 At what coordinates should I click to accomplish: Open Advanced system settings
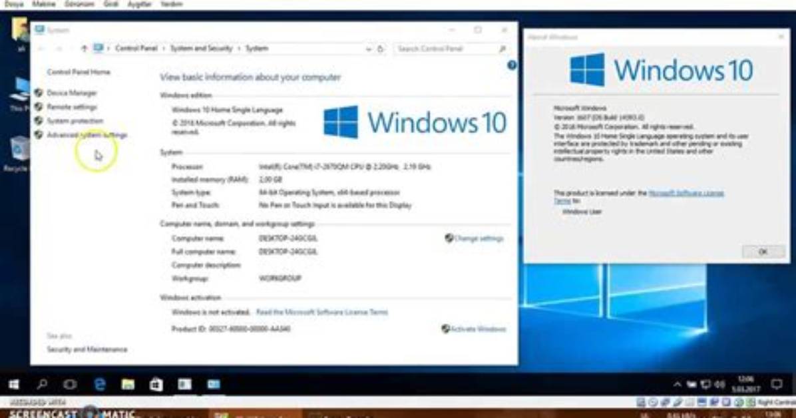point(87,135)
